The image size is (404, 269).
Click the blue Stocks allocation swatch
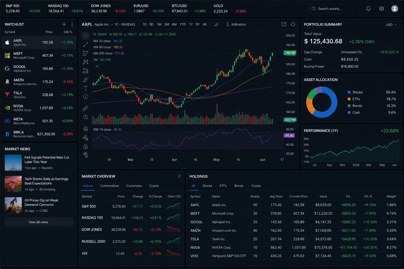tap(349, 92)
